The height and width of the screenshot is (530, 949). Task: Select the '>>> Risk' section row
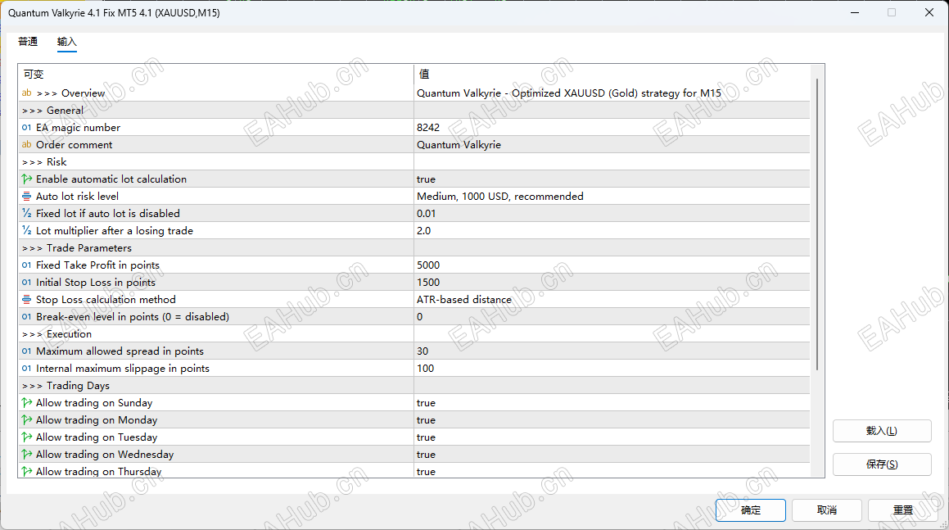[414, 161]
